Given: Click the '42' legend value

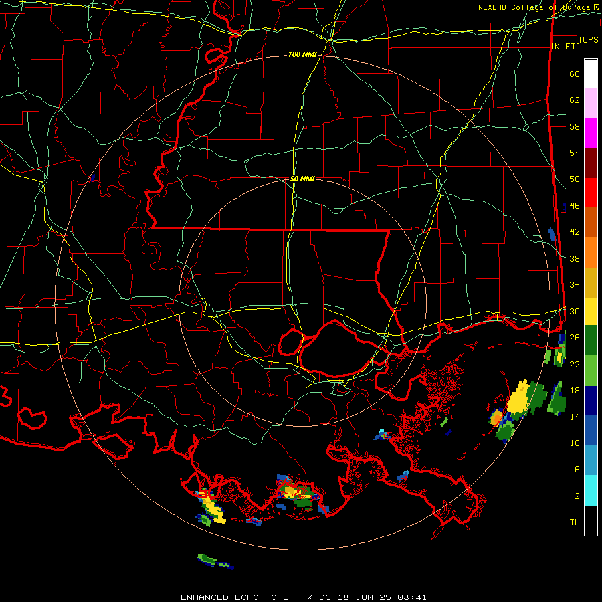Looking at the screenshot, I should (x=575, y=232).
